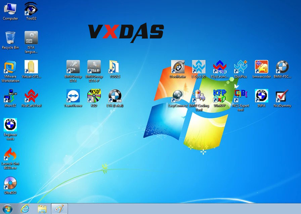The height and width of the screenshot is (214, 301).
Task: Launch Internet Explorer from taskbar
Action: point(25,209)
